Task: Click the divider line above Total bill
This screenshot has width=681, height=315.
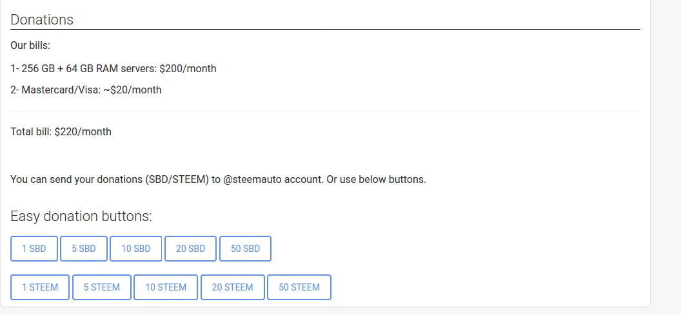Action: pyautogui.click(x=325, y=111)
